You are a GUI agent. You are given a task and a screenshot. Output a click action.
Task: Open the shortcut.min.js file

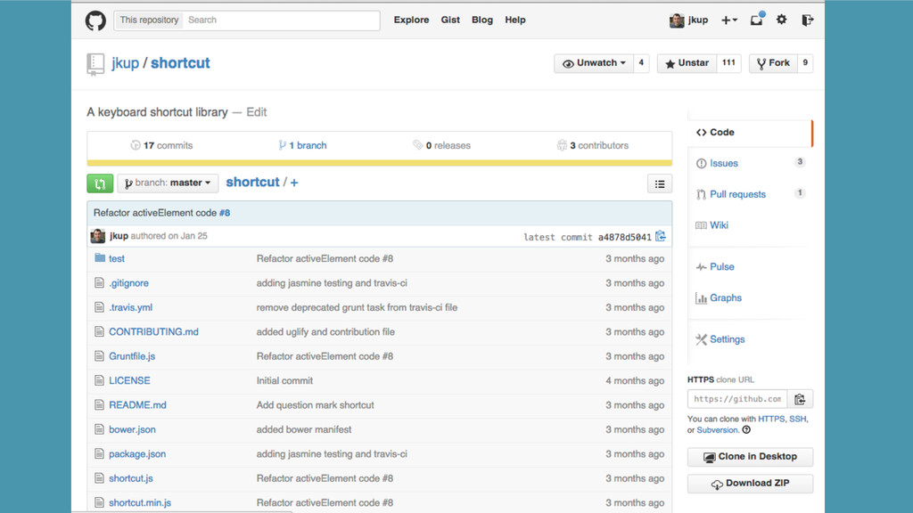point(140,502)
